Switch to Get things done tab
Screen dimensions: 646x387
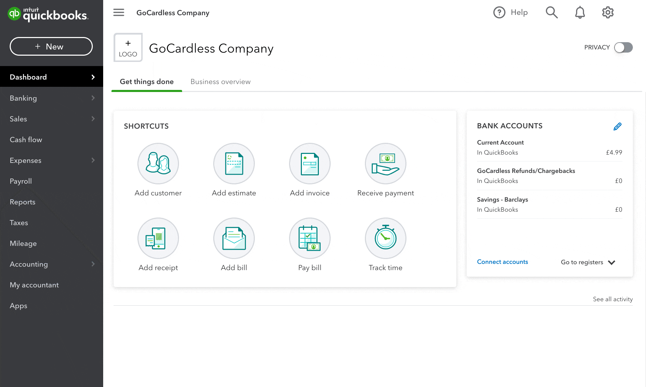click(147, 82)
